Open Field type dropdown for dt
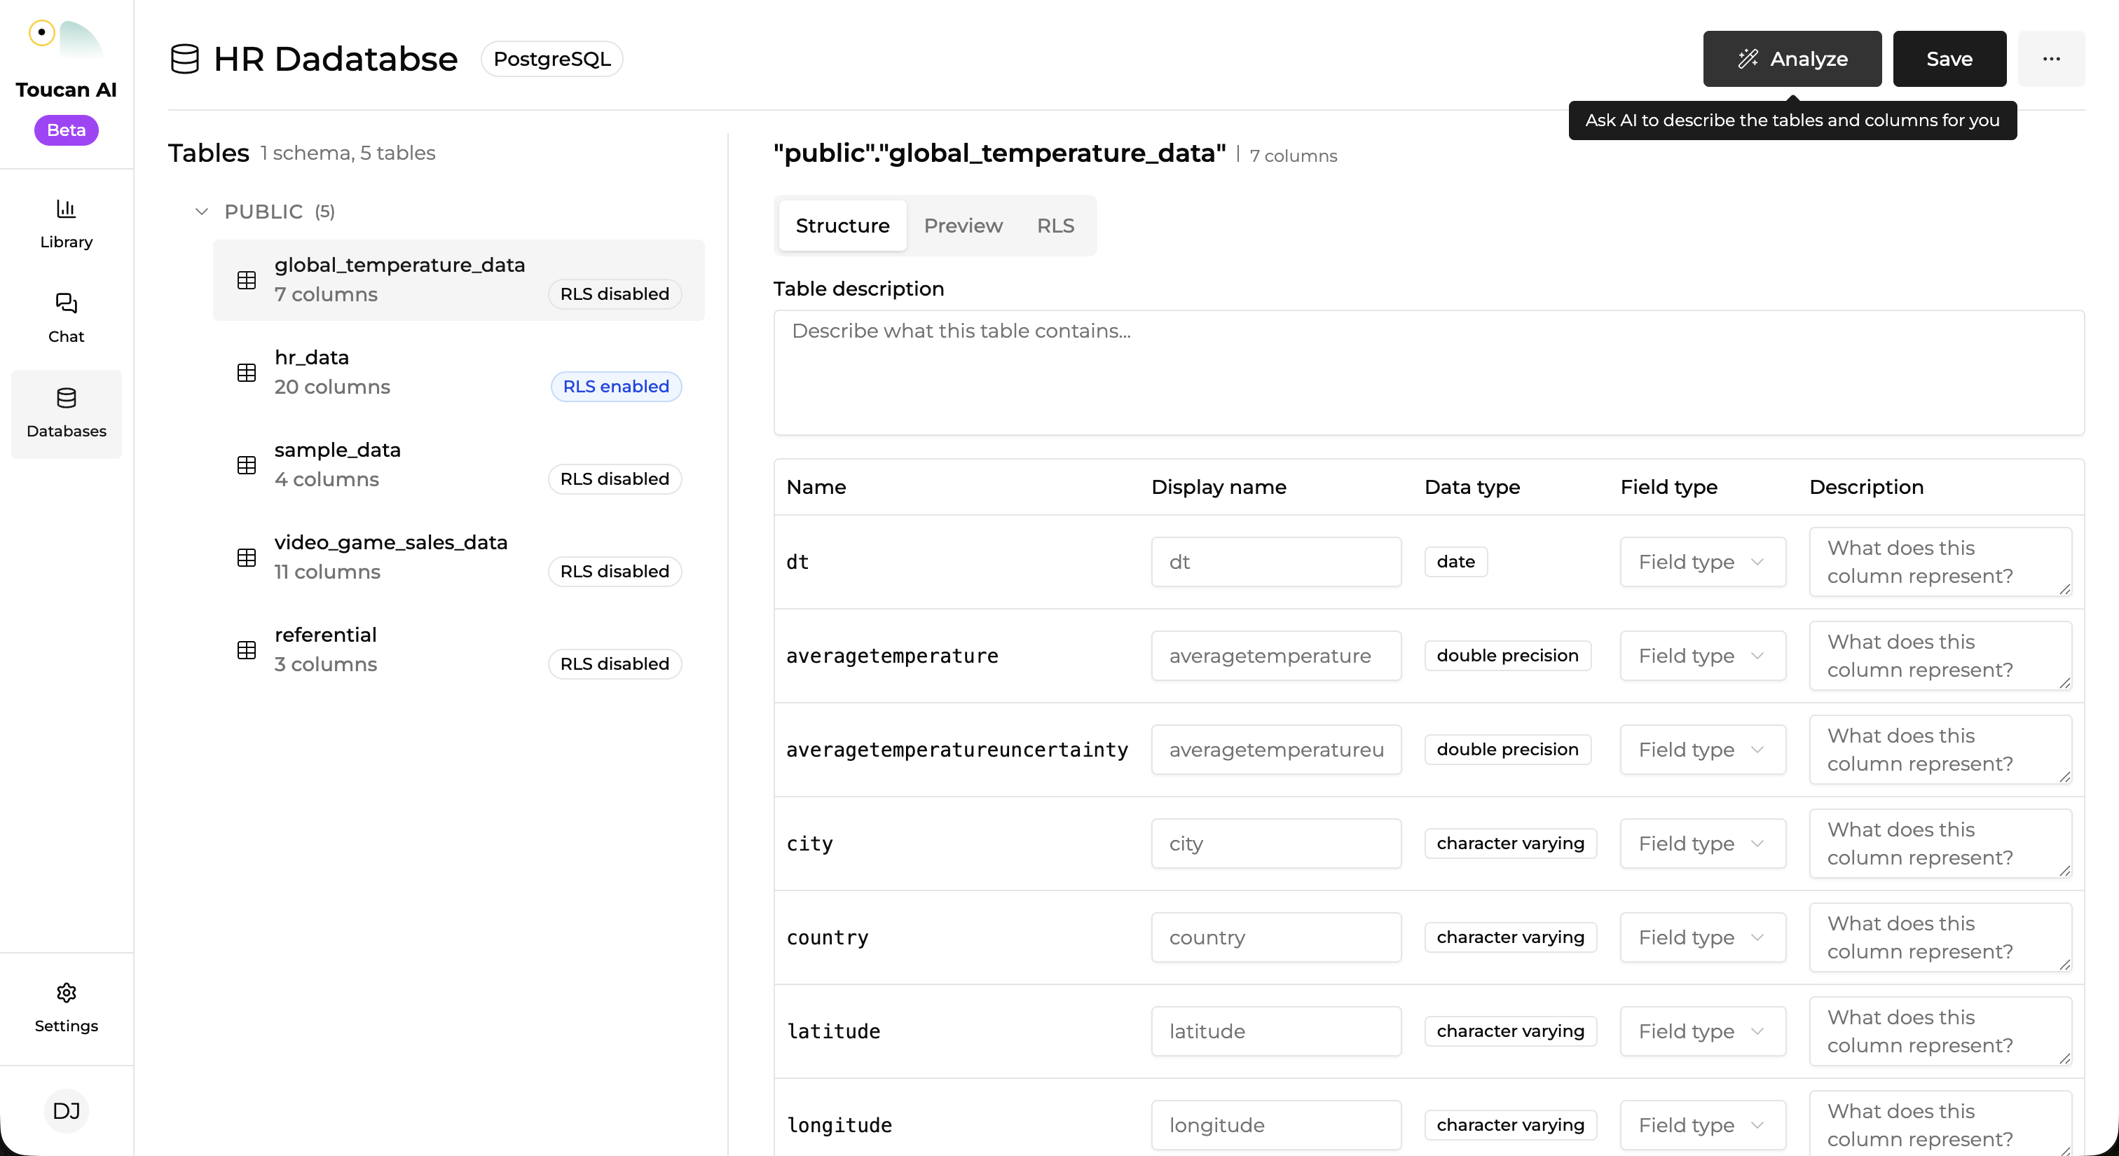2119x1156 pixels. (1702, 562)
